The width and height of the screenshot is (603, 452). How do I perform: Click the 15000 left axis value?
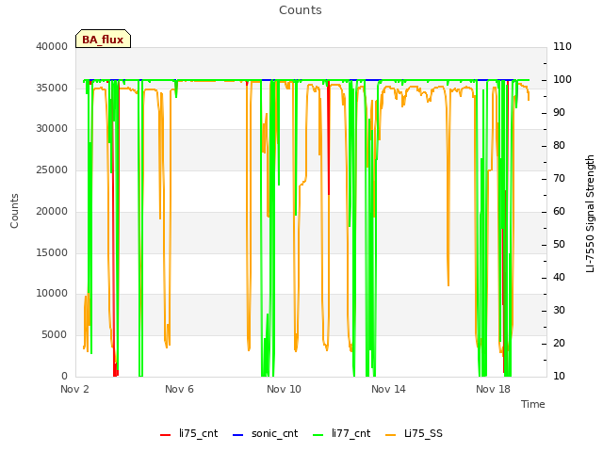[x=52, y=253]
